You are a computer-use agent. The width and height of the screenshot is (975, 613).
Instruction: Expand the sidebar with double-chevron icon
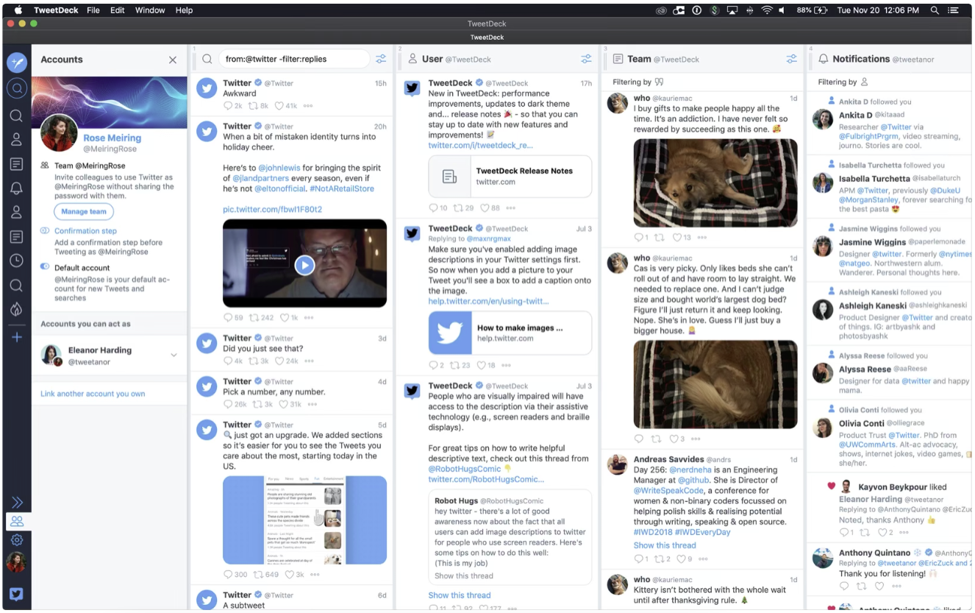(16, 503)
